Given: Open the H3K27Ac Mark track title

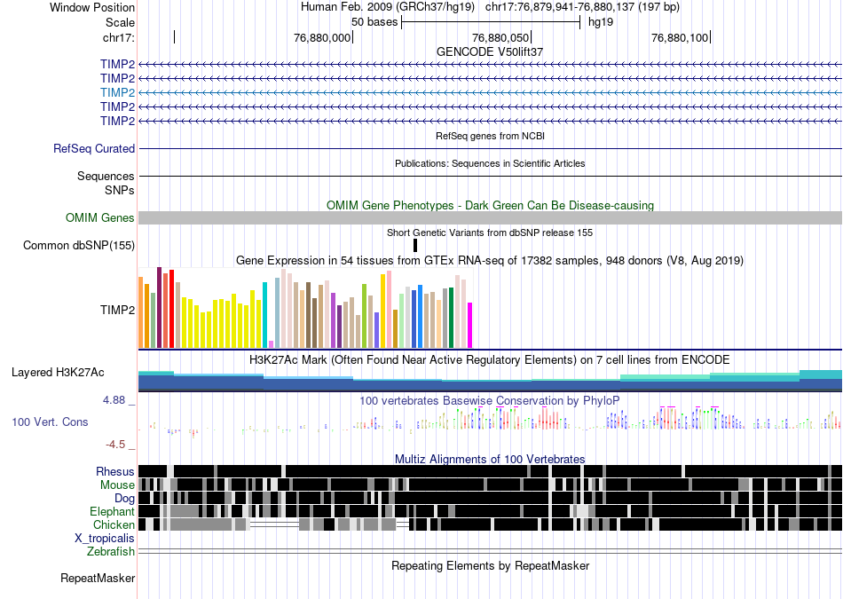Looking at the screenshot, I should pyautogui.click(x=490, y=359).
